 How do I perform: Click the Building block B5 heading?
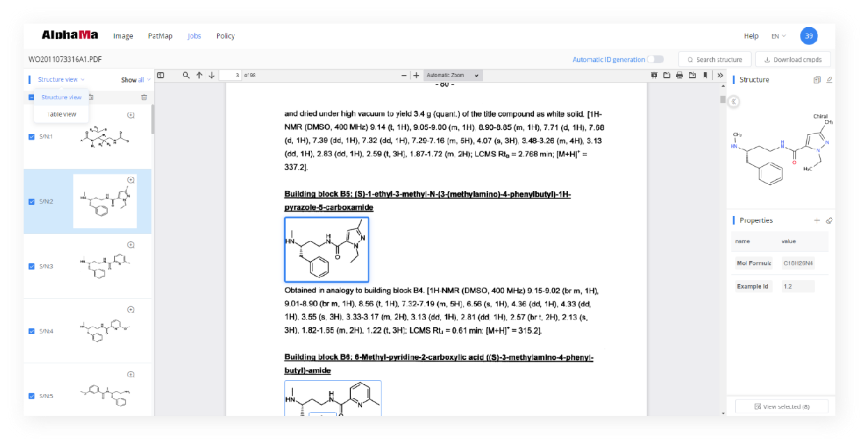(x=427, y=201)
